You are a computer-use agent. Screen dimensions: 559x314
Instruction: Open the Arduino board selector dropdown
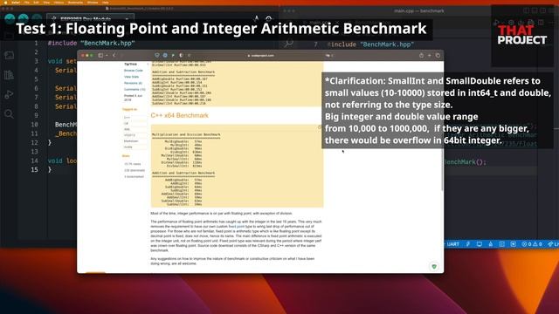click(x=91, y=18)
